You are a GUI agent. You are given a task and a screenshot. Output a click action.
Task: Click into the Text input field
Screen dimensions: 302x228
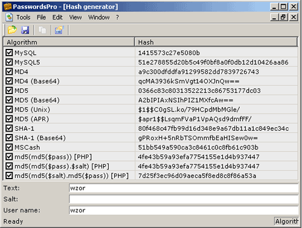(184, 188)
